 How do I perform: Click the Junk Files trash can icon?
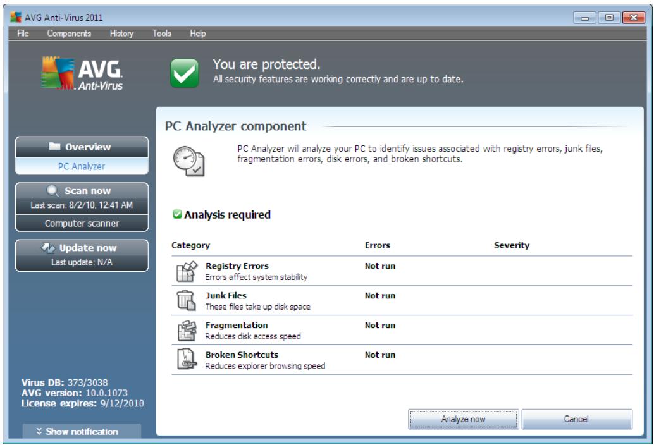186,300
